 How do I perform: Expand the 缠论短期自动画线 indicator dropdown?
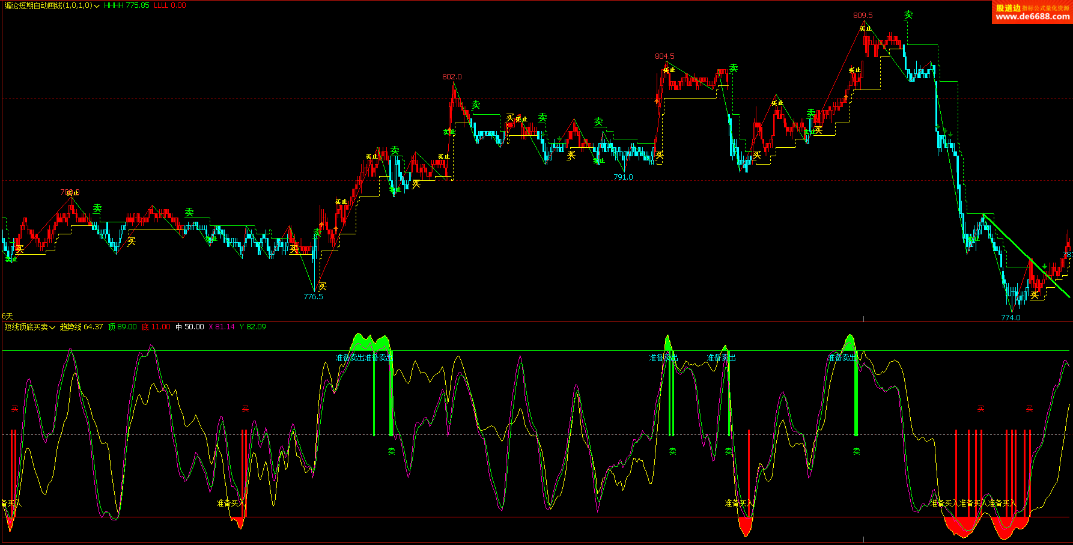[x=97, y=6]
